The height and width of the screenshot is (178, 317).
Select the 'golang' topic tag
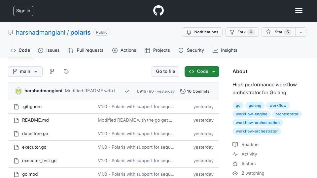(255, 105)
